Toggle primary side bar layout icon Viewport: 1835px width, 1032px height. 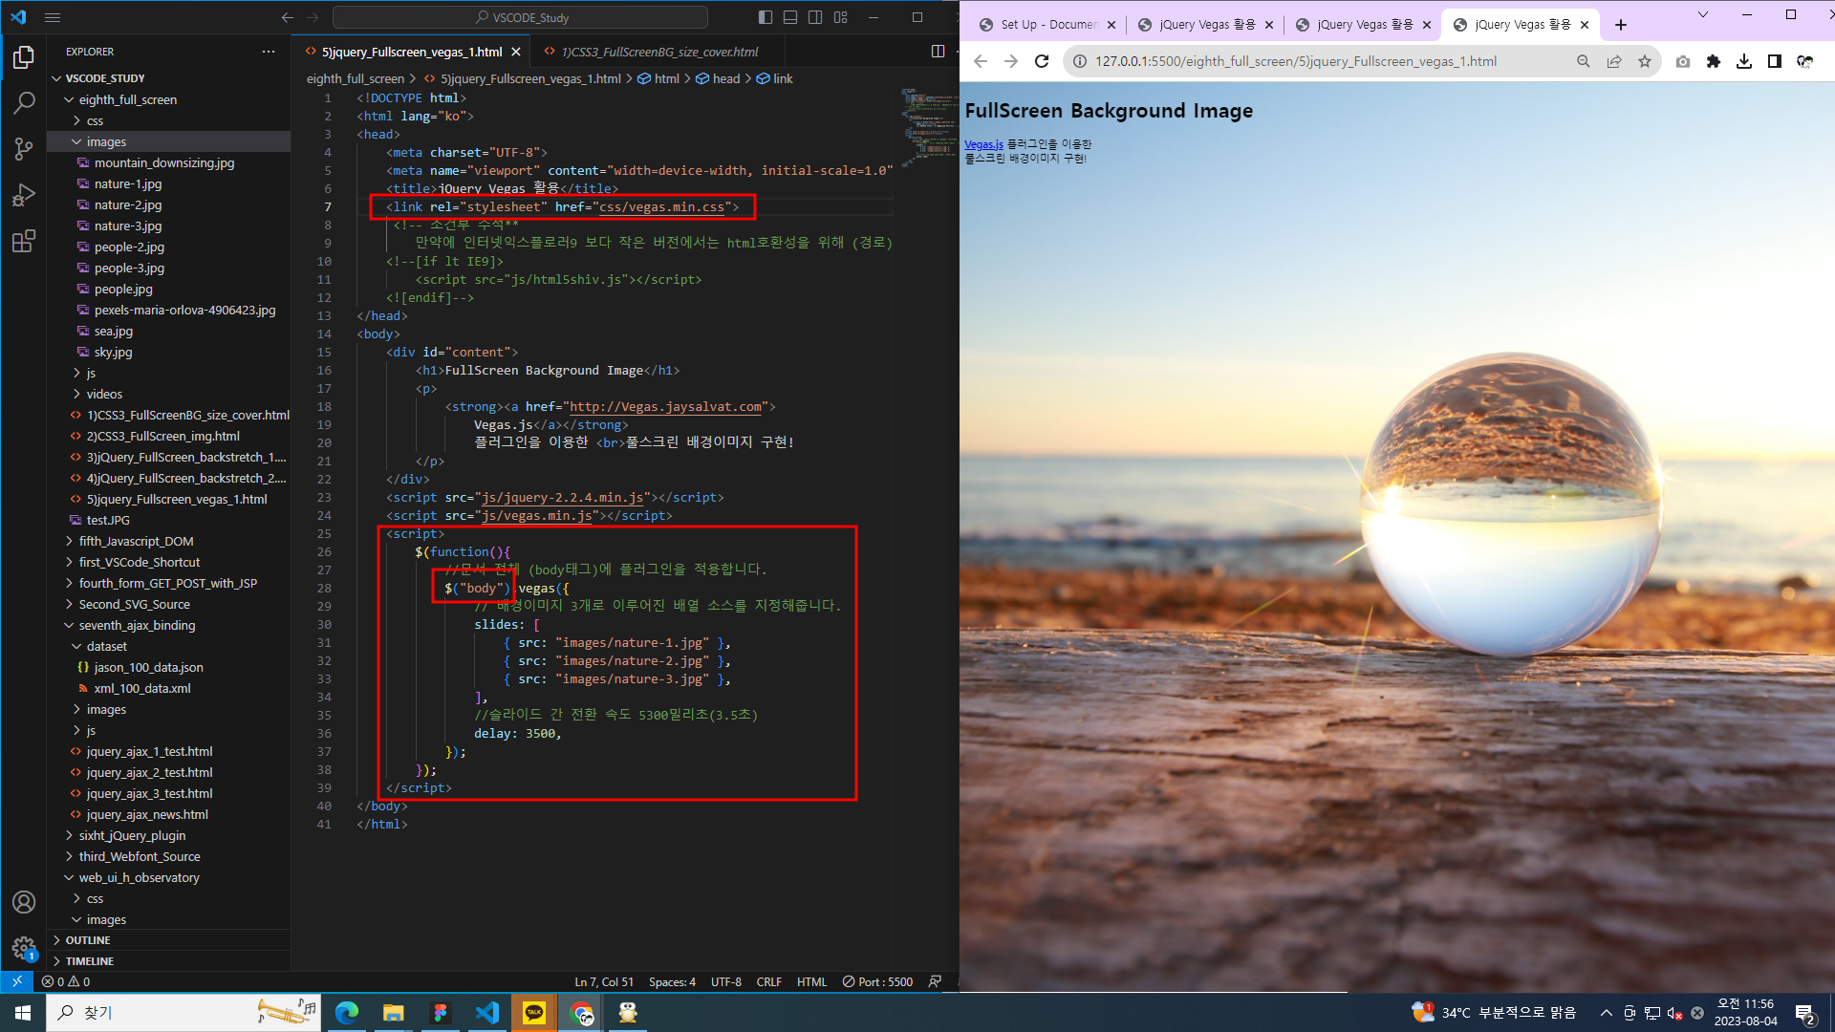[x=766, y=17]
